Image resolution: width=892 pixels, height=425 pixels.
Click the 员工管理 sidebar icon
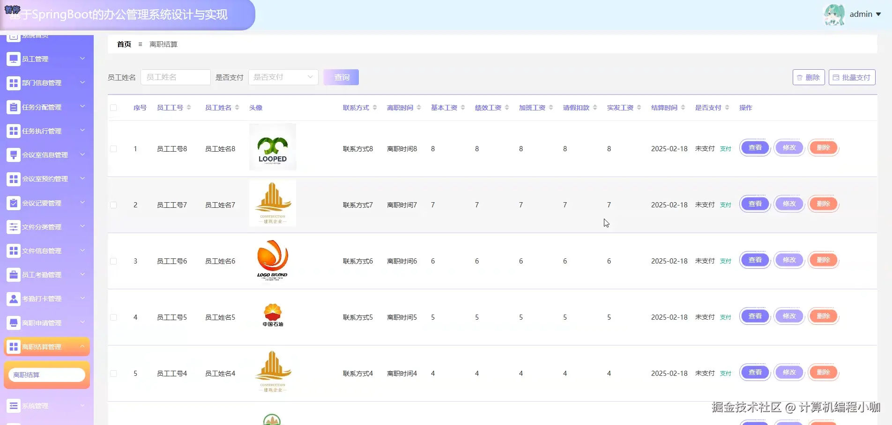[14, 59]
